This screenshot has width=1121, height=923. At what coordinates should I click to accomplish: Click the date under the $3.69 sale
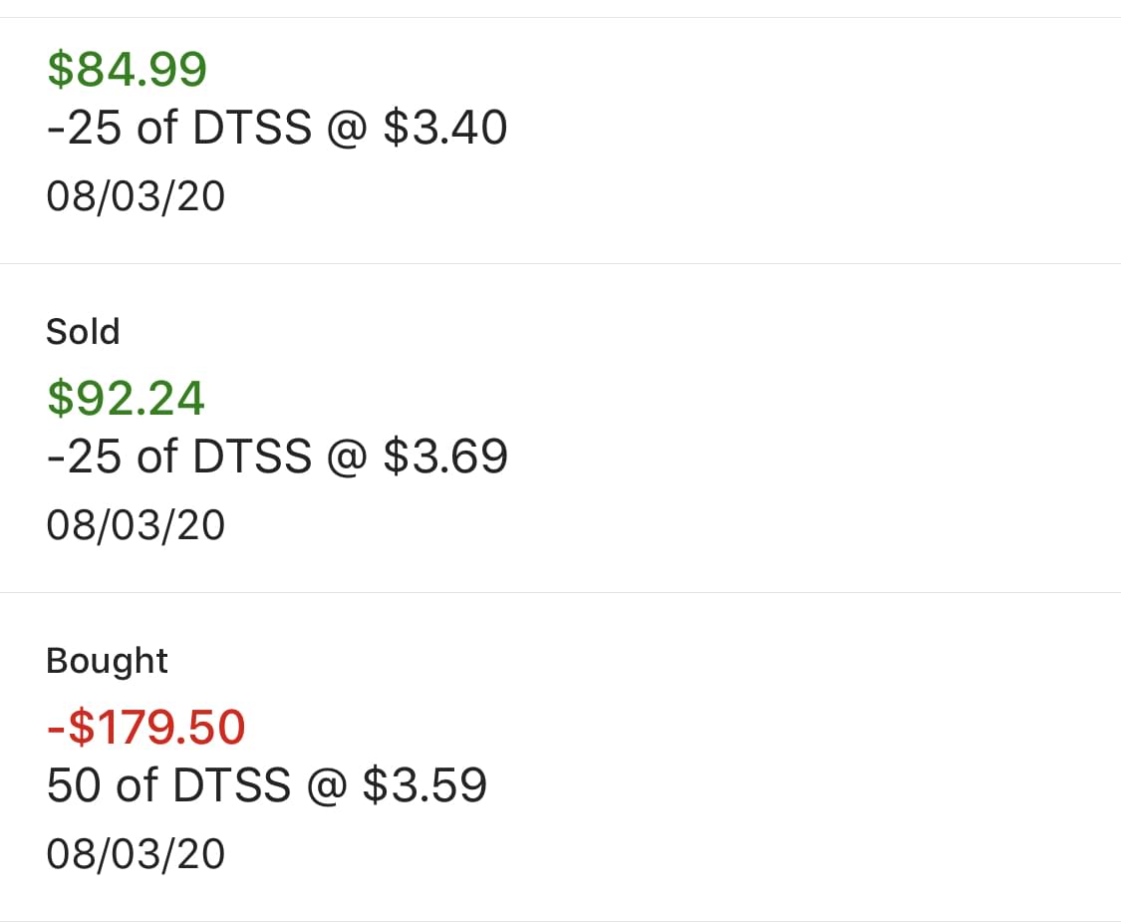136,525
